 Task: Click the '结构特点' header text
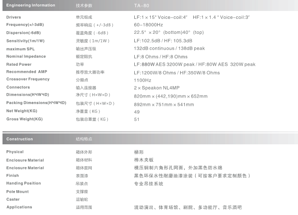coord(84,139)
